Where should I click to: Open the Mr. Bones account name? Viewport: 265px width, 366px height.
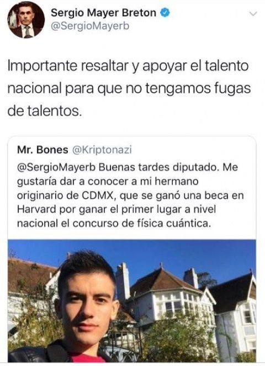point(43,150)
